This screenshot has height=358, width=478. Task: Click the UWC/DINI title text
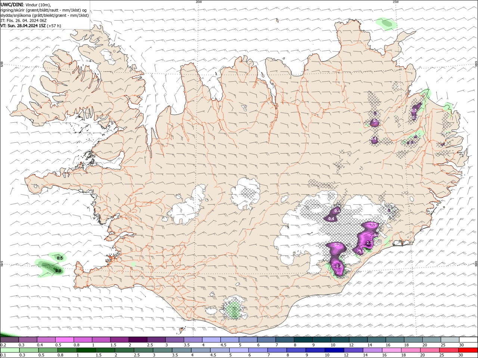tap(12, 4)
